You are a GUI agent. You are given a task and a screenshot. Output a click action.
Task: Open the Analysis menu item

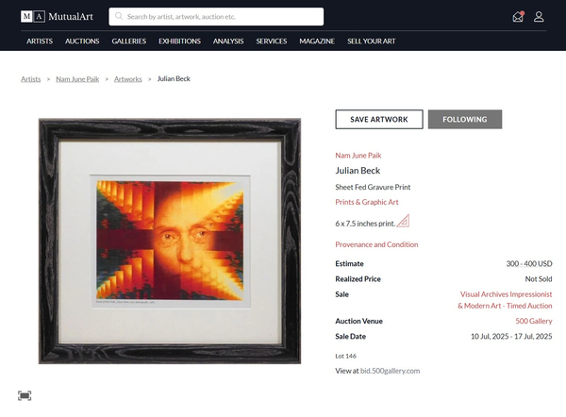click(x=228, y=42)
